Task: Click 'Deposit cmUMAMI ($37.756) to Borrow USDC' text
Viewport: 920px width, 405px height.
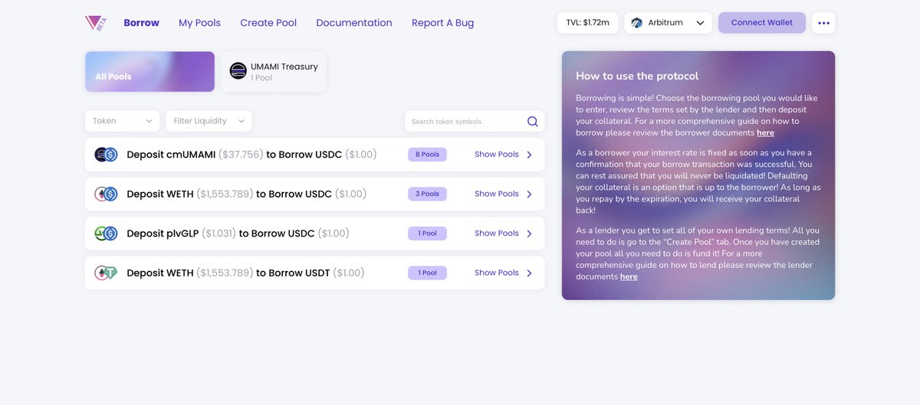Action: [251, 155]
